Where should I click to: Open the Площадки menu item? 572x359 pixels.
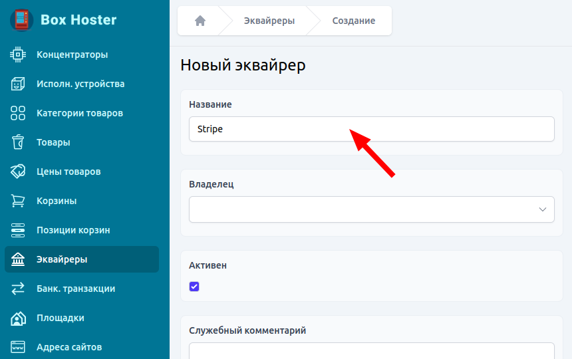60,318
